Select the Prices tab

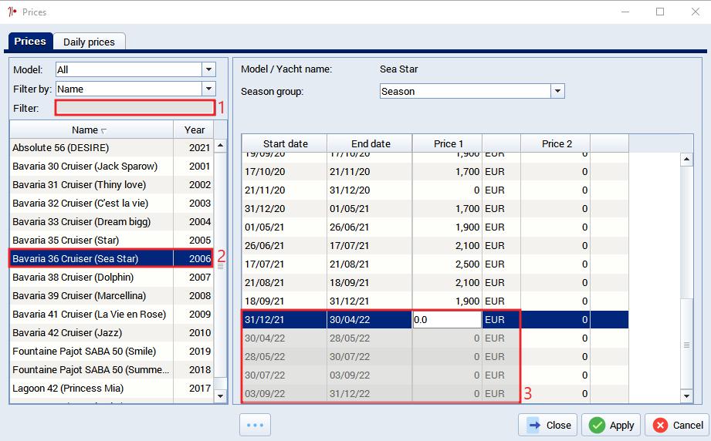coord(30,41)
